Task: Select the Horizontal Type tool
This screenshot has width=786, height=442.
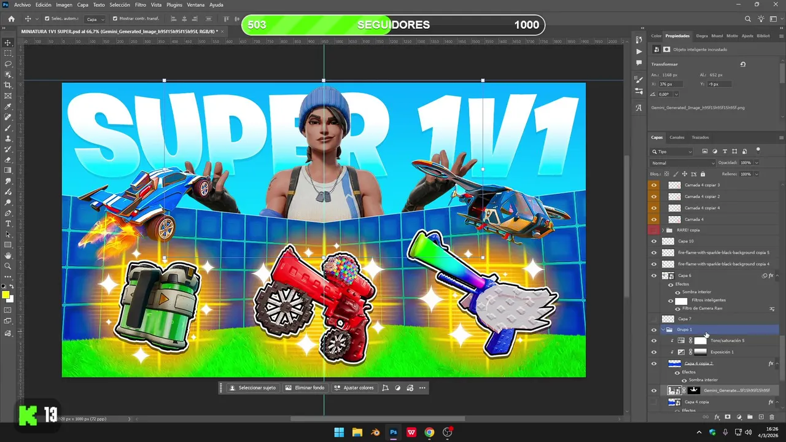Action: [x=8, y=223]
